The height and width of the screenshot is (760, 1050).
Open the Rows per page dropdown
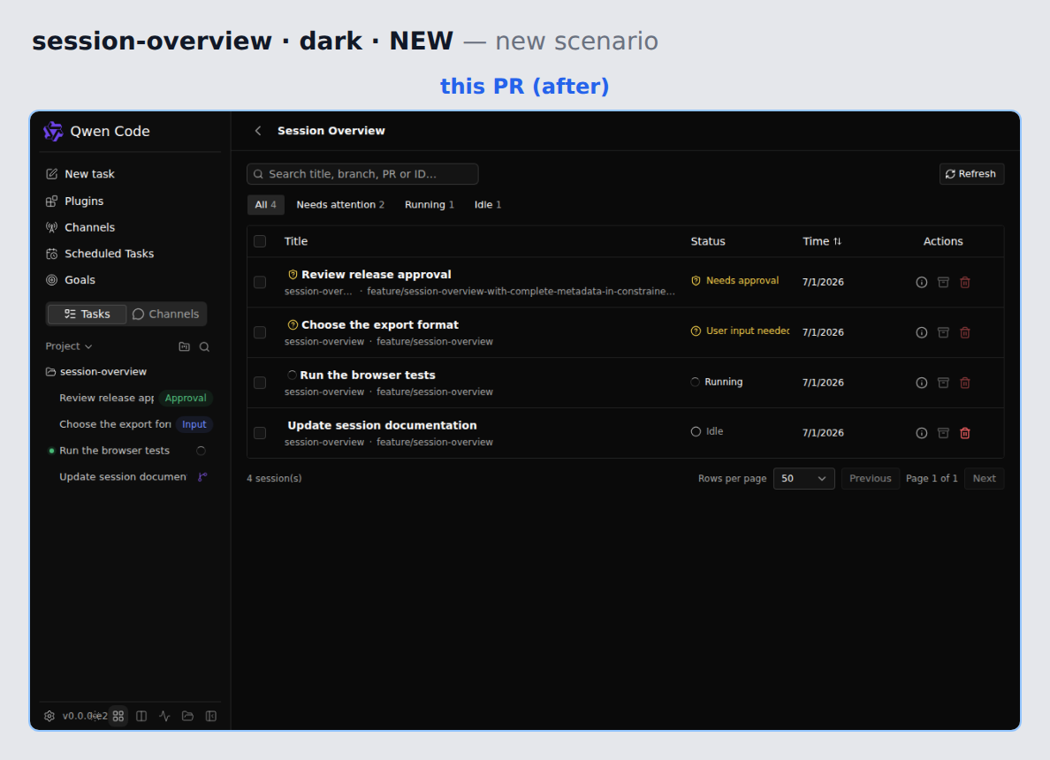tap(803, 479)
